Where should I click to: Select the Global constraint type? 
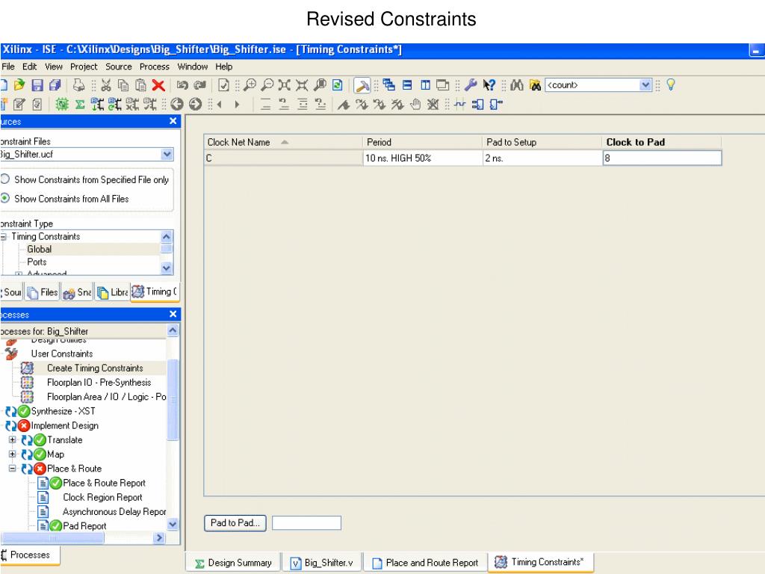[x=39, y=250]
